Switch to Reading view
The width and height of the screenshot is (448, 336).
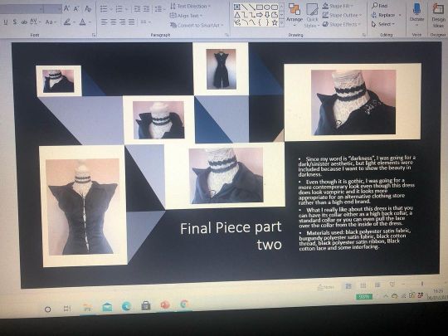pyautogui.click(x=377, y=285)
